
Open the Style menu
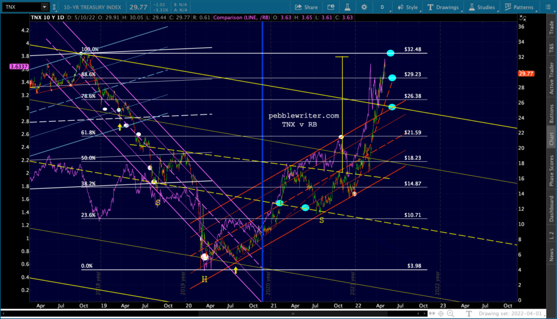pyautogui.click(x=408, y=7)
